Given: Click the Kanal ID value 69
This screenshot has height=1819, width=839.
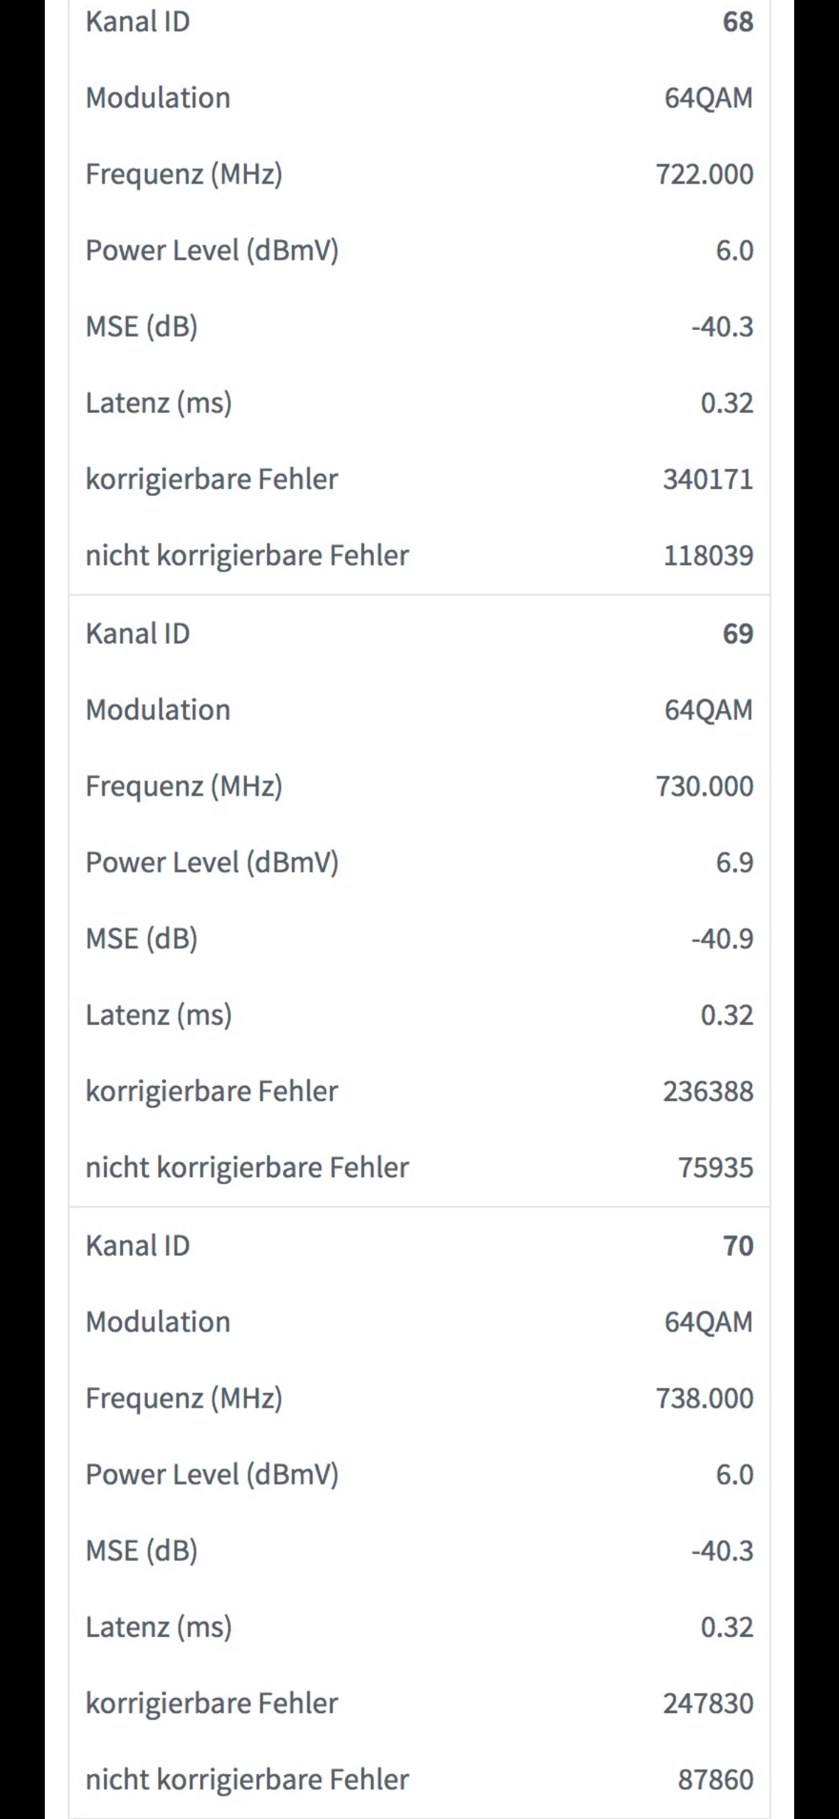Looking at the screenshot, I should [x=737, y=634].
